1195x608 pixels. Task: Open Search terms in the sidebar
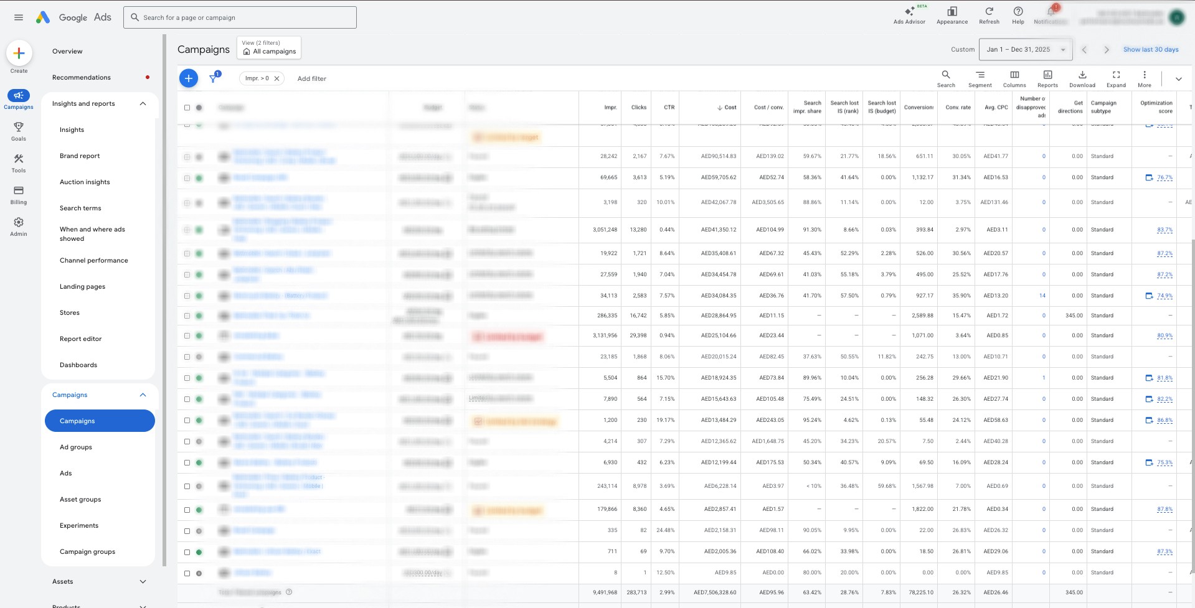(80, 208)
